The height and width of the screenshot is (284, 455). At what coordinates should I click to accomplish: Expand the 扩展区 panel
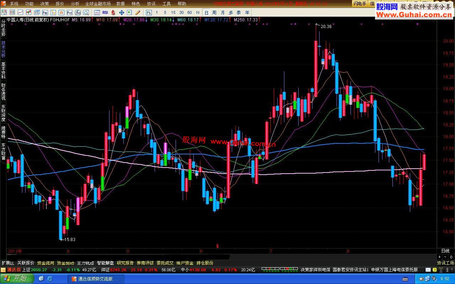tap(7, 263)
